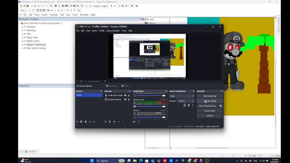Delete scene transition with trash icon
290x163 pixels.
pyautogui.click(x=188, y=105)
